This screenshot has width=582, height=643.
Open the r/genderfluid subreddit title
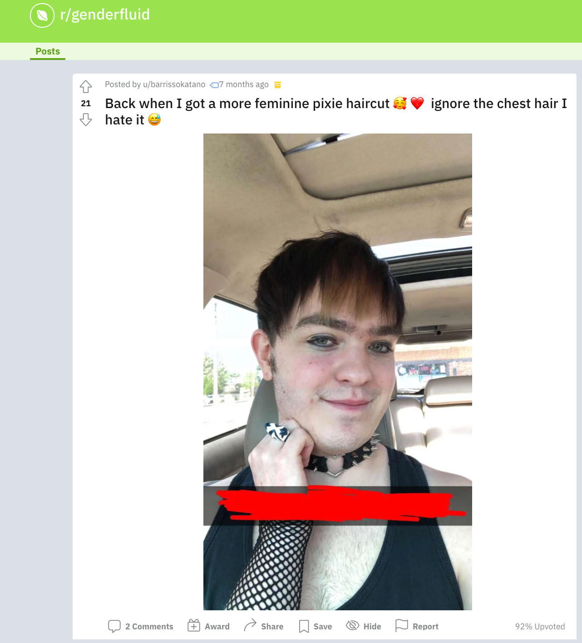[105, 15]
